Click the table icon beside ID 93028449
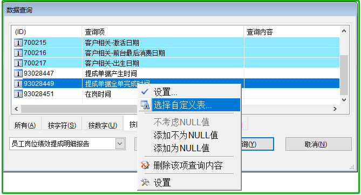This screenshot has width=361, height=195. (18, 84)
